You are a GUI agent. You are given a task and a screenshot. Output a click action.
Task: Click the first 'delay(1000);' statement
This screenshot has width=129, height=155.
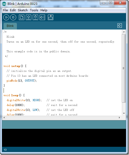point(16,105)
